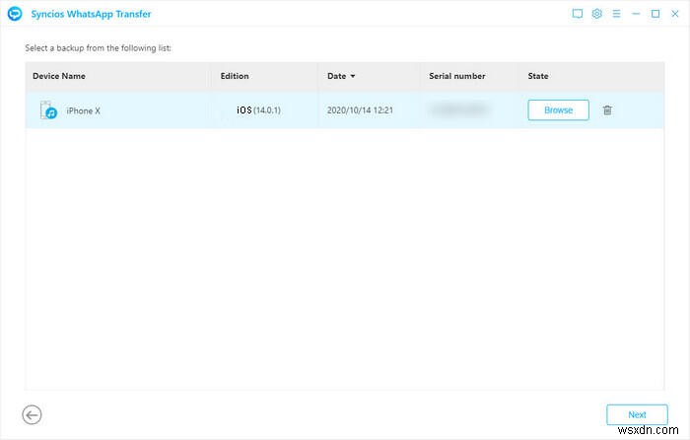690x440 pixels.
Task: Click the blurred serial number cell
Action: (x=458, y=110)
